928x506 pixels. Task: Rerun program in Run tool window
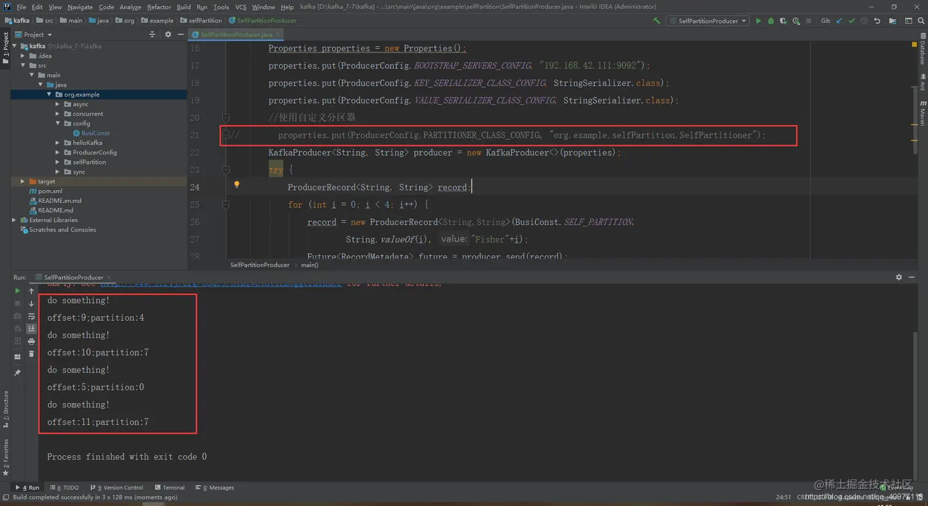pyautogui.click(x=17, y=291)
